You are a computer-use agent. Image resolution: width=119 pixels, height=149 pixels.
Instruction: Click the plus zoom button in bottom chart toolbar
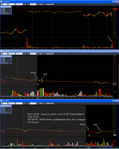[25, 103]
